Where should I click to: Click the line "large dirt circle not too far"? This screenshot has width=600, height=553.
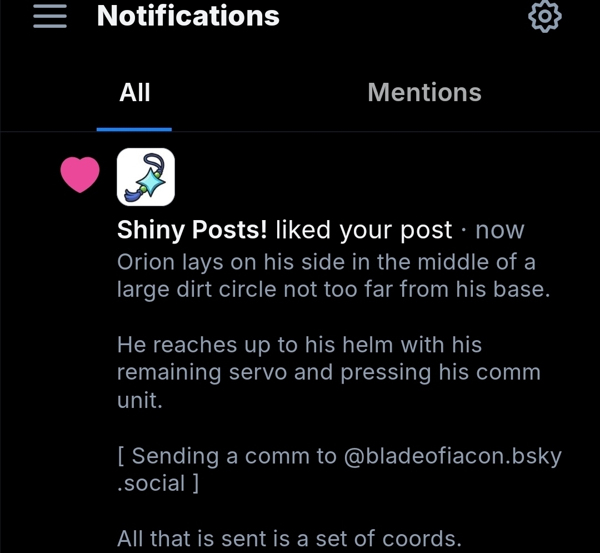click(333, 289)
